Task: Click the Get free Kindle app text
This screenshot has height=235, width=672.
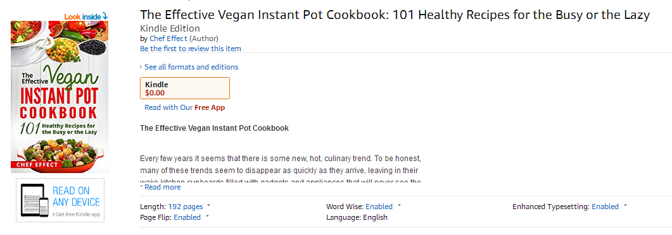Action: [76, 215]
